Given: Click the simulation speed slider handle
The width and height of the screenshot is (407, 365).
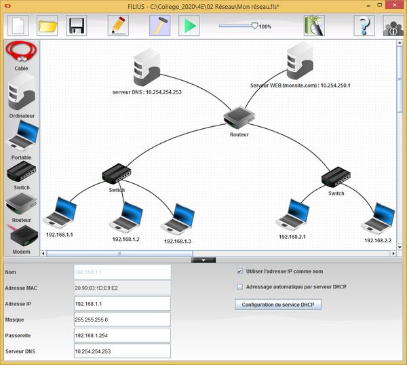Looking at the screenshot, I should [254, 26].
